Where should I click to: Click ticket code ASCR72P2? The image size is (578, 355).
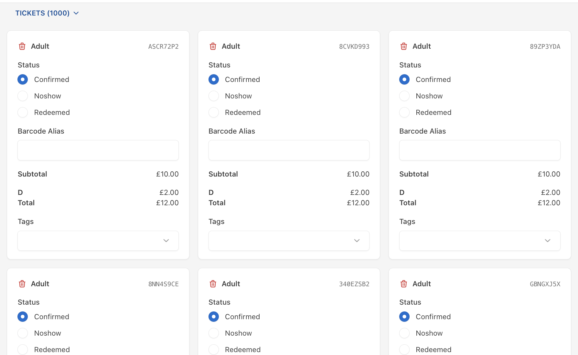(x=164, y=46)
